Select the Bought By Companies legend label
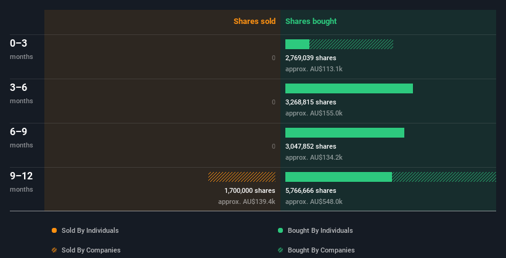 coord(321,250)
